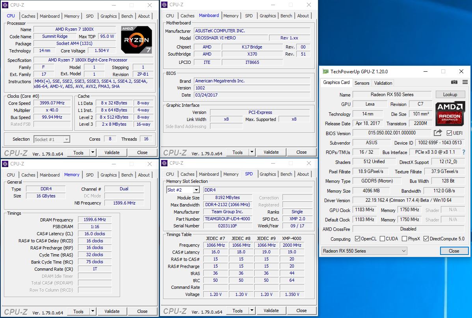
Task: Click the Ryzen 7 logo in CPU tab window
Action: [136, 40]
